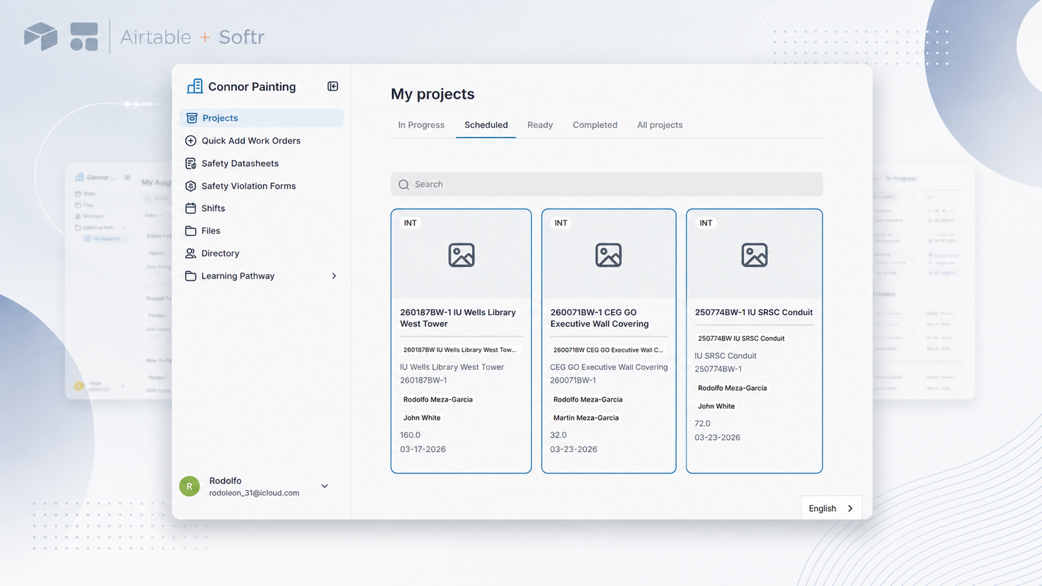Click the 160.0 hours value

click(410, 435)
